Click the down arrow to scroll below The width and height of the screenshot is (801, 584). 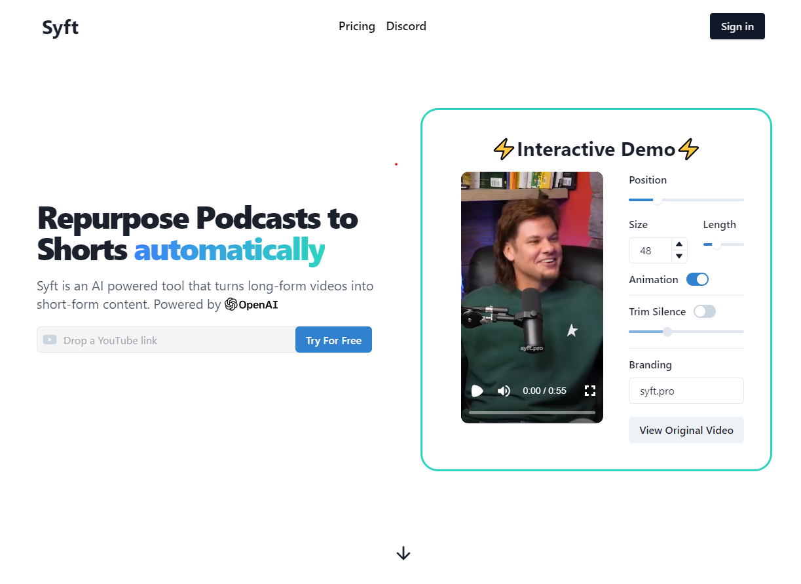403,553
